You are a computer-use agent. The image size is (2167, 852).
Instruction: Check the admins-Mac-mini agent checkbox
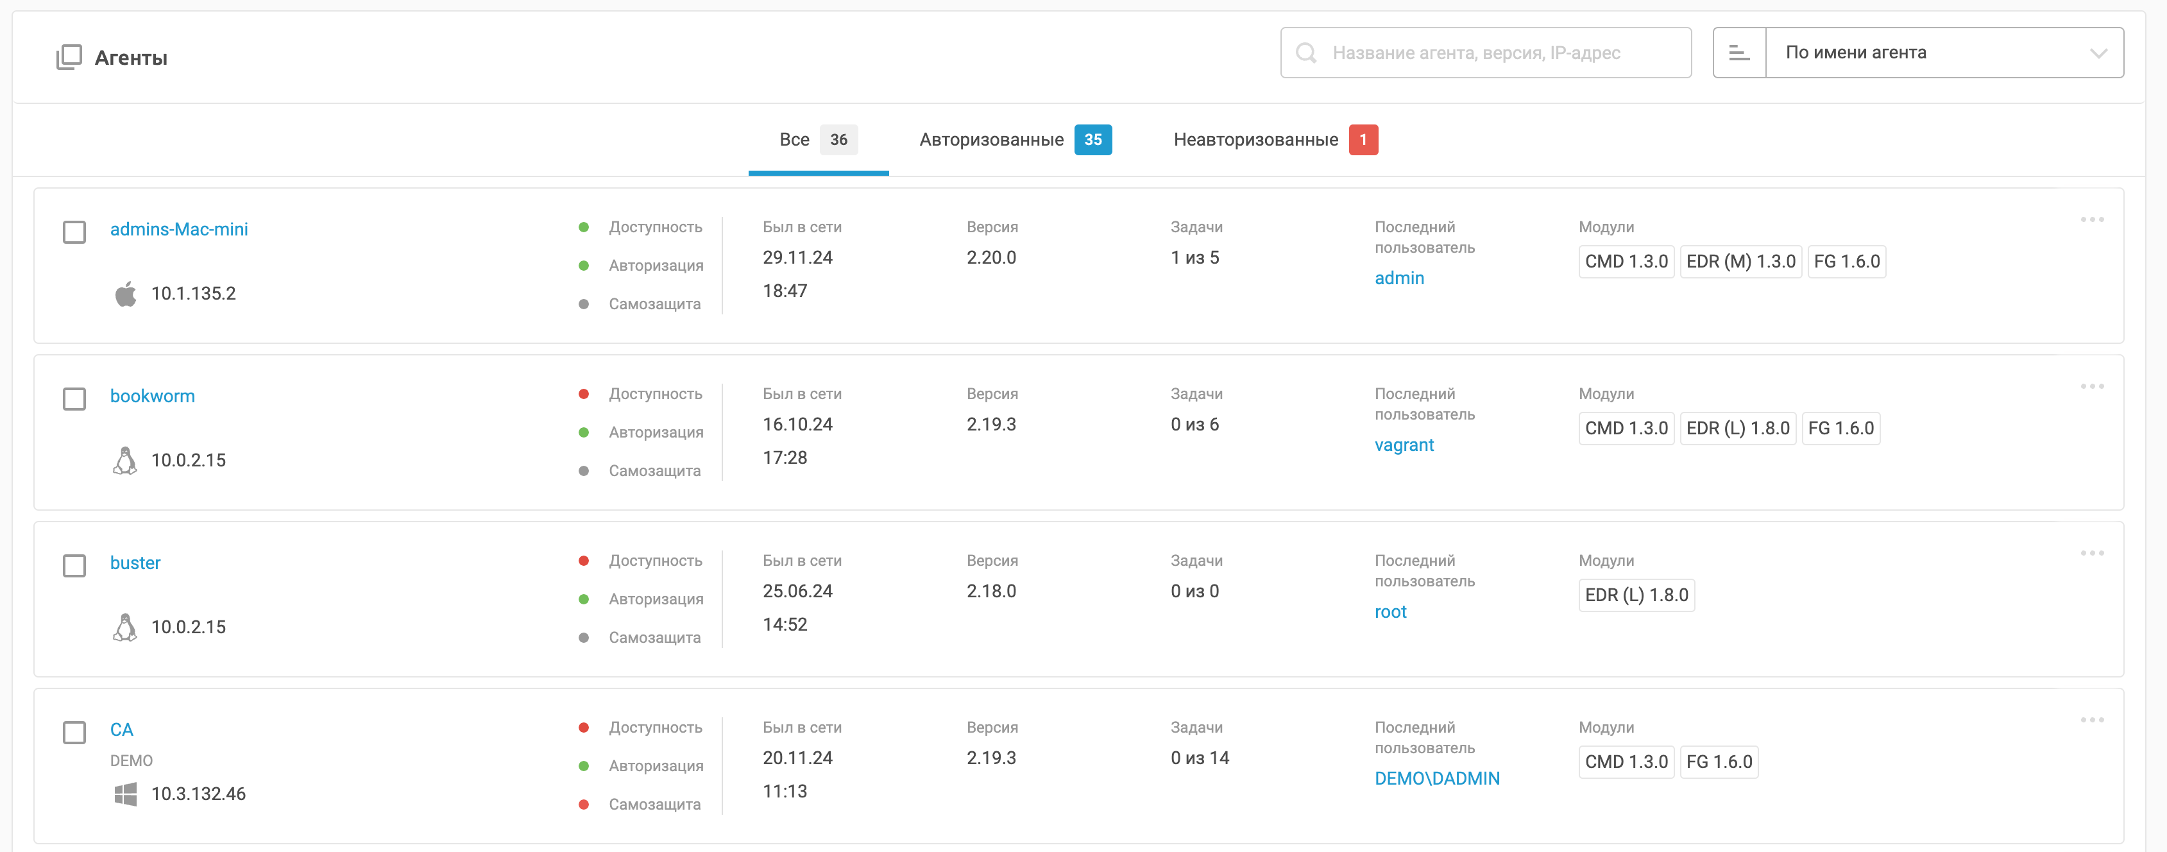tap(75, 232)
